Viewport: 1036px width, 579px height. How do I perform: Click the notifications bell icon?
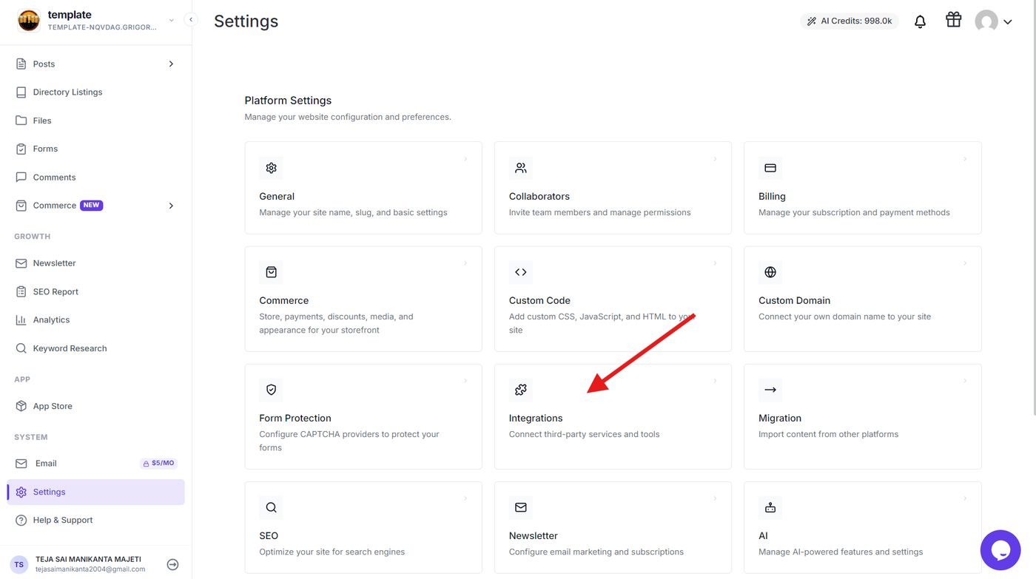pos(920,21)
